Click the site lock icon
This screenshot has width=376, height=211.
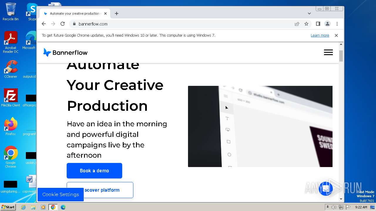click(x=74, y=24)
